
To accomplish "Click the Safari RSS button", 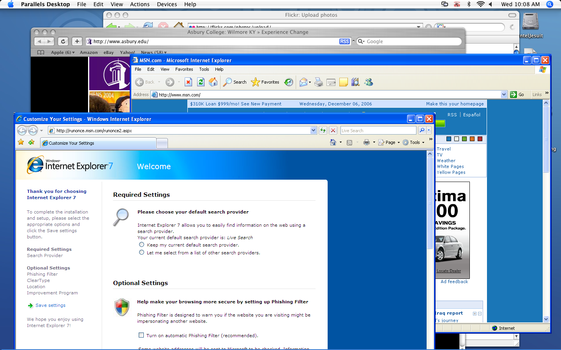I will (x=344, y=41).
